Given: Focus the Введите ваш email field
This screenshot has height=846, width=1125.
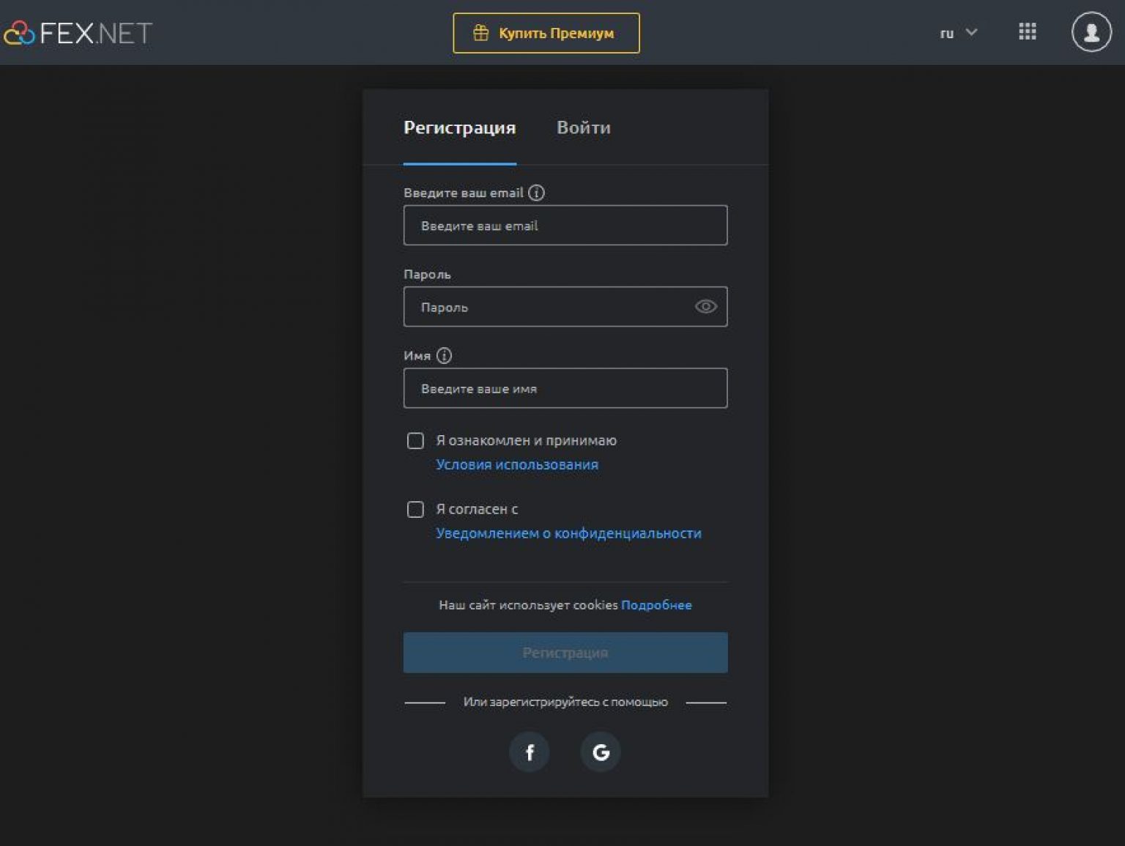Looking at the screenshot, I should click(565, 225).
